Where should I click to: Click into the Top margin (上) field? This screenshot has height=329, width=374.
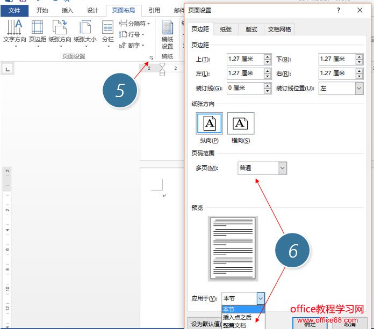(x=244, y=59)
